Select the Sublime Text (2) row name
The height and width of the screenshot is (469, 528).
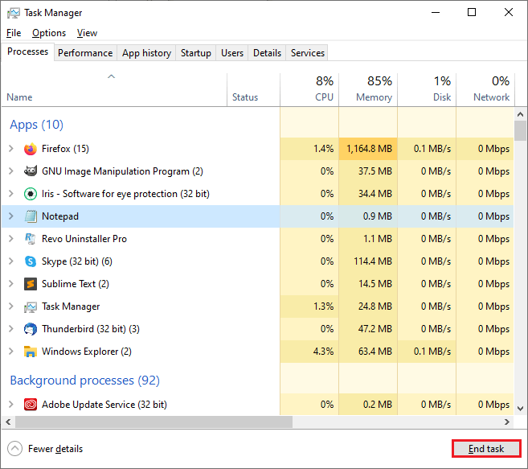76,284
